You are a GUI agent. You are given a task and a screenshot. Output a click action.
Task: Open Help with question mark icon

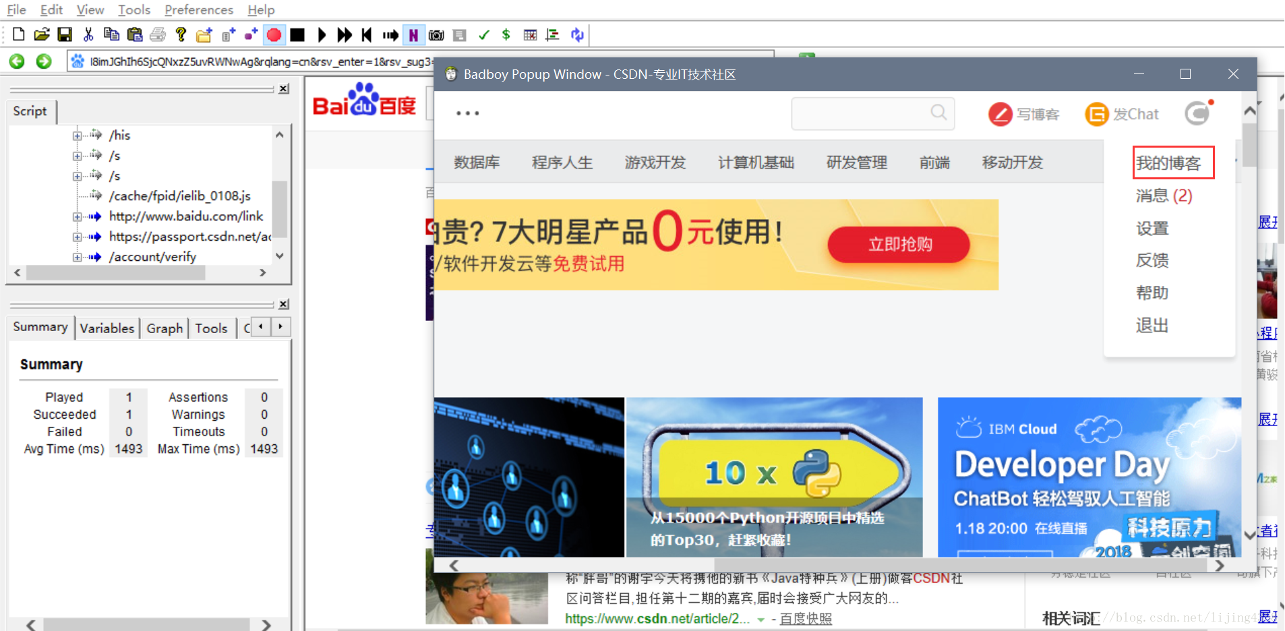point(181,34)
